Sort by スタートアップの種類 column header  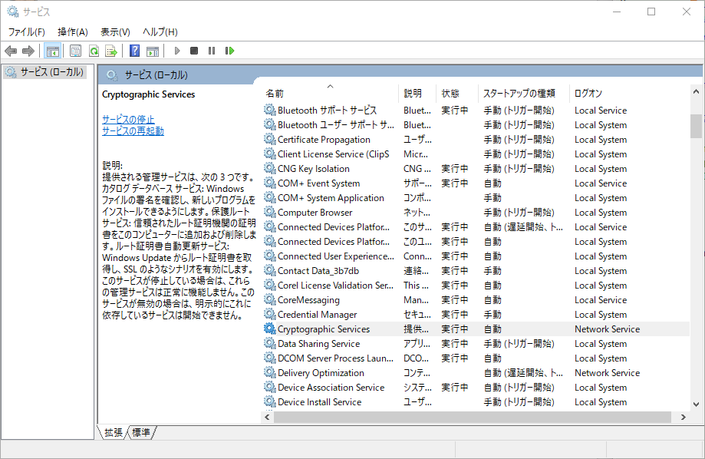tap(524, 93)
